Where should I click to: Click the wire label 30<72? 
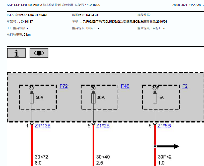point(41,157)
